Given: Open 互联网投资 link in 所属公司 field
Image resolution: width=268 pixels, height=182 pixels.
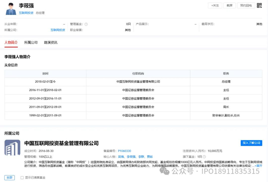Looking at the screenshot, I should (57, 30).
